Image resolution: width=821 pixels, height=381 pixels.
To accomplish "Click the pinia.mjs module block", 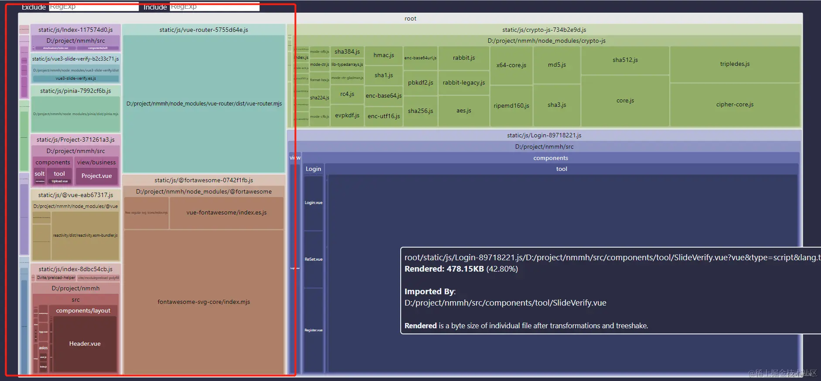I will tap(75, 114).
